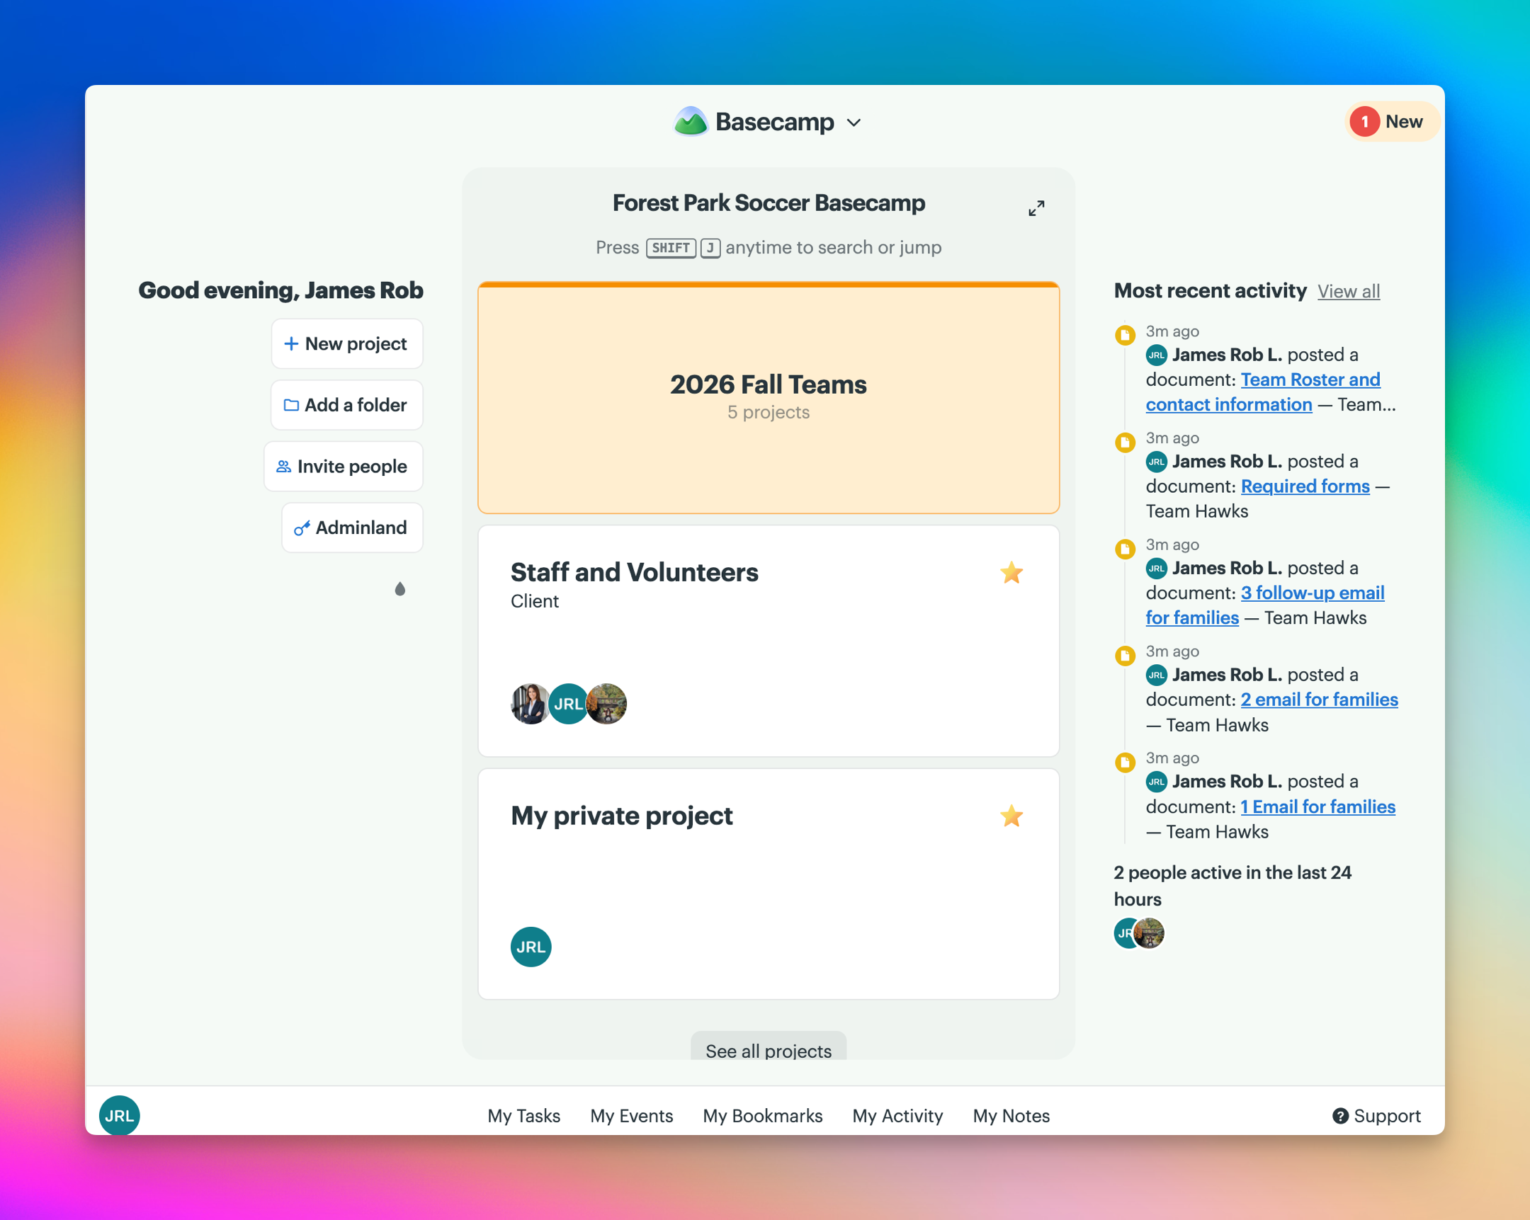
Task: Click the document icon beside 2 email for families
Action: 1125,656
